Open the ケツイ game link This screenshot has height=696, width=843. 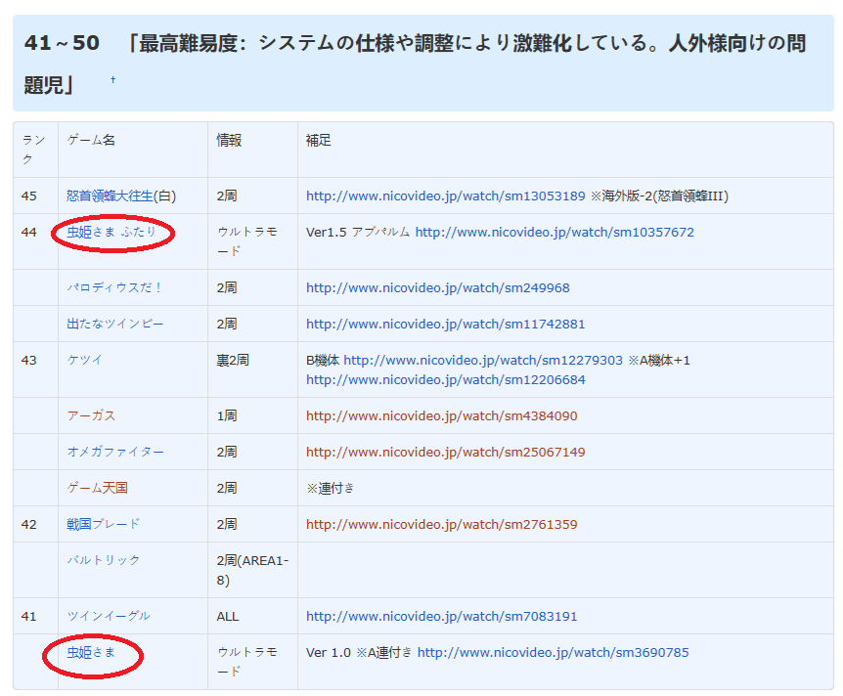click(x=84, y=360)
